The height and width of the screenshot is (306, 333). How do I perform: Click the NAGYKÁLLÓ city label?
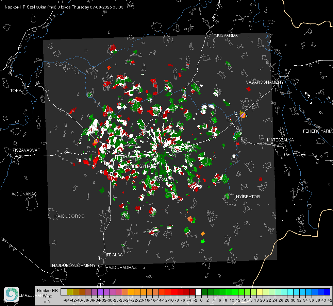(162, 180)
